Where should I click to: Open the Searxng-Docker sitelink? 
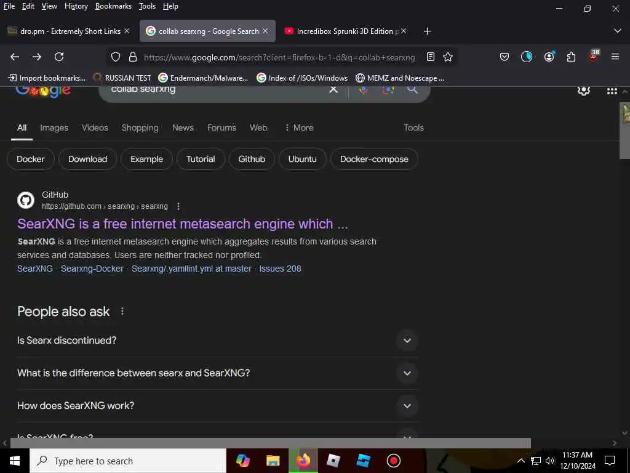tap(92, 269)
